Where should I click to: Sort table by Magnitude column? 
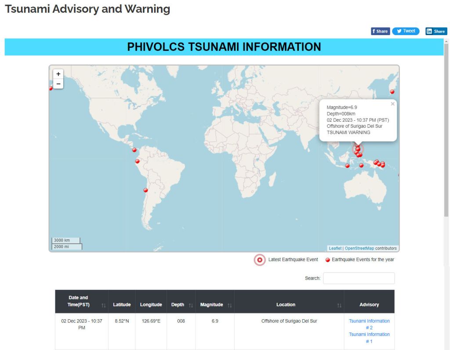tap(215, 305)
